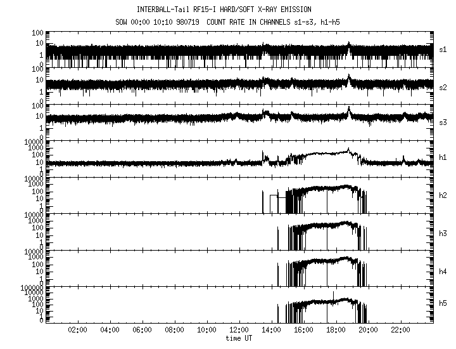
Task: Click the 18:00 time axis tick label
Action: pyautogui.click(x=336, y=331)
